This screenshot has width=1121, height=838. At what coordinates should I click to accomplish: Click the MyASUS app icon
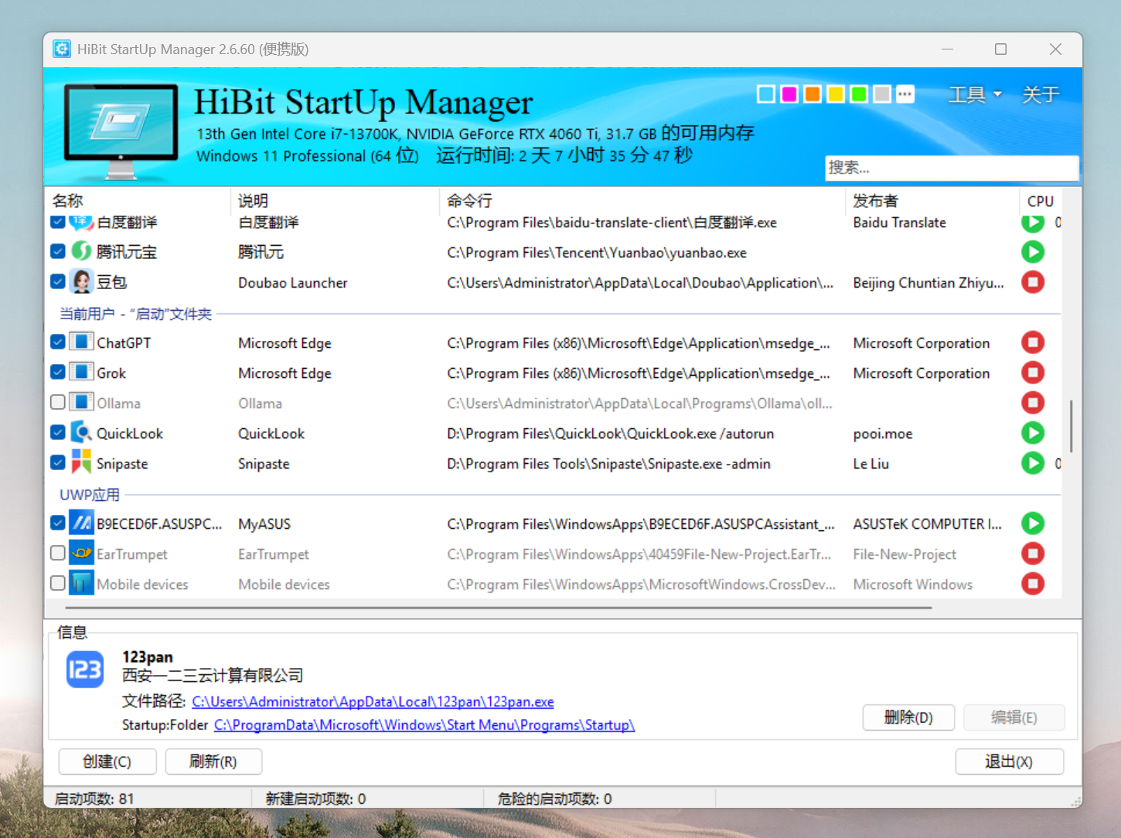pyautogui.click(x=81, y=523)
